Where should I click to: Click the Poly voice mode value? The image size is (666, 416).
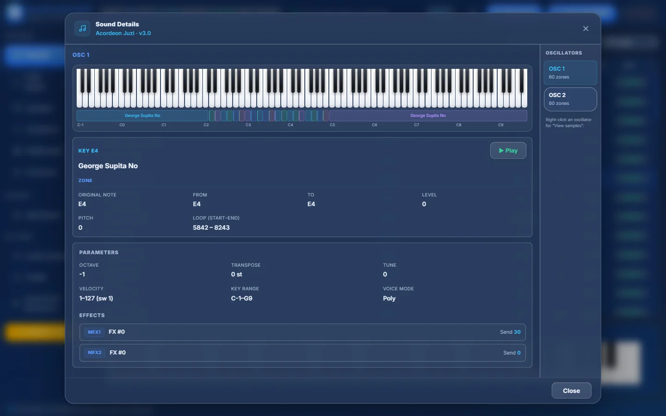point(389,298)
